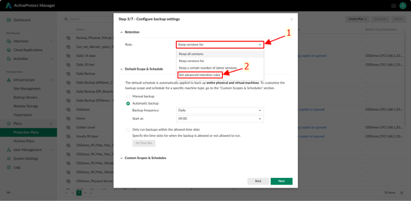Expand the User Management sidebar group
The image size is (411, 201).
pyautogui.click(x=51, y=150)
